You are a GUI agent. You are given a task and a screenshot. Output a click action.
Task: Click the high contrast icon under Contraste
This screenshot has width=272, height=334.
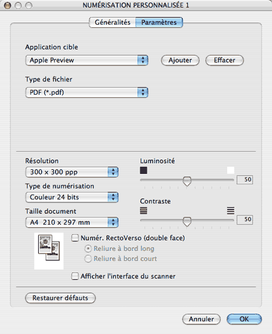click(231, 211)
